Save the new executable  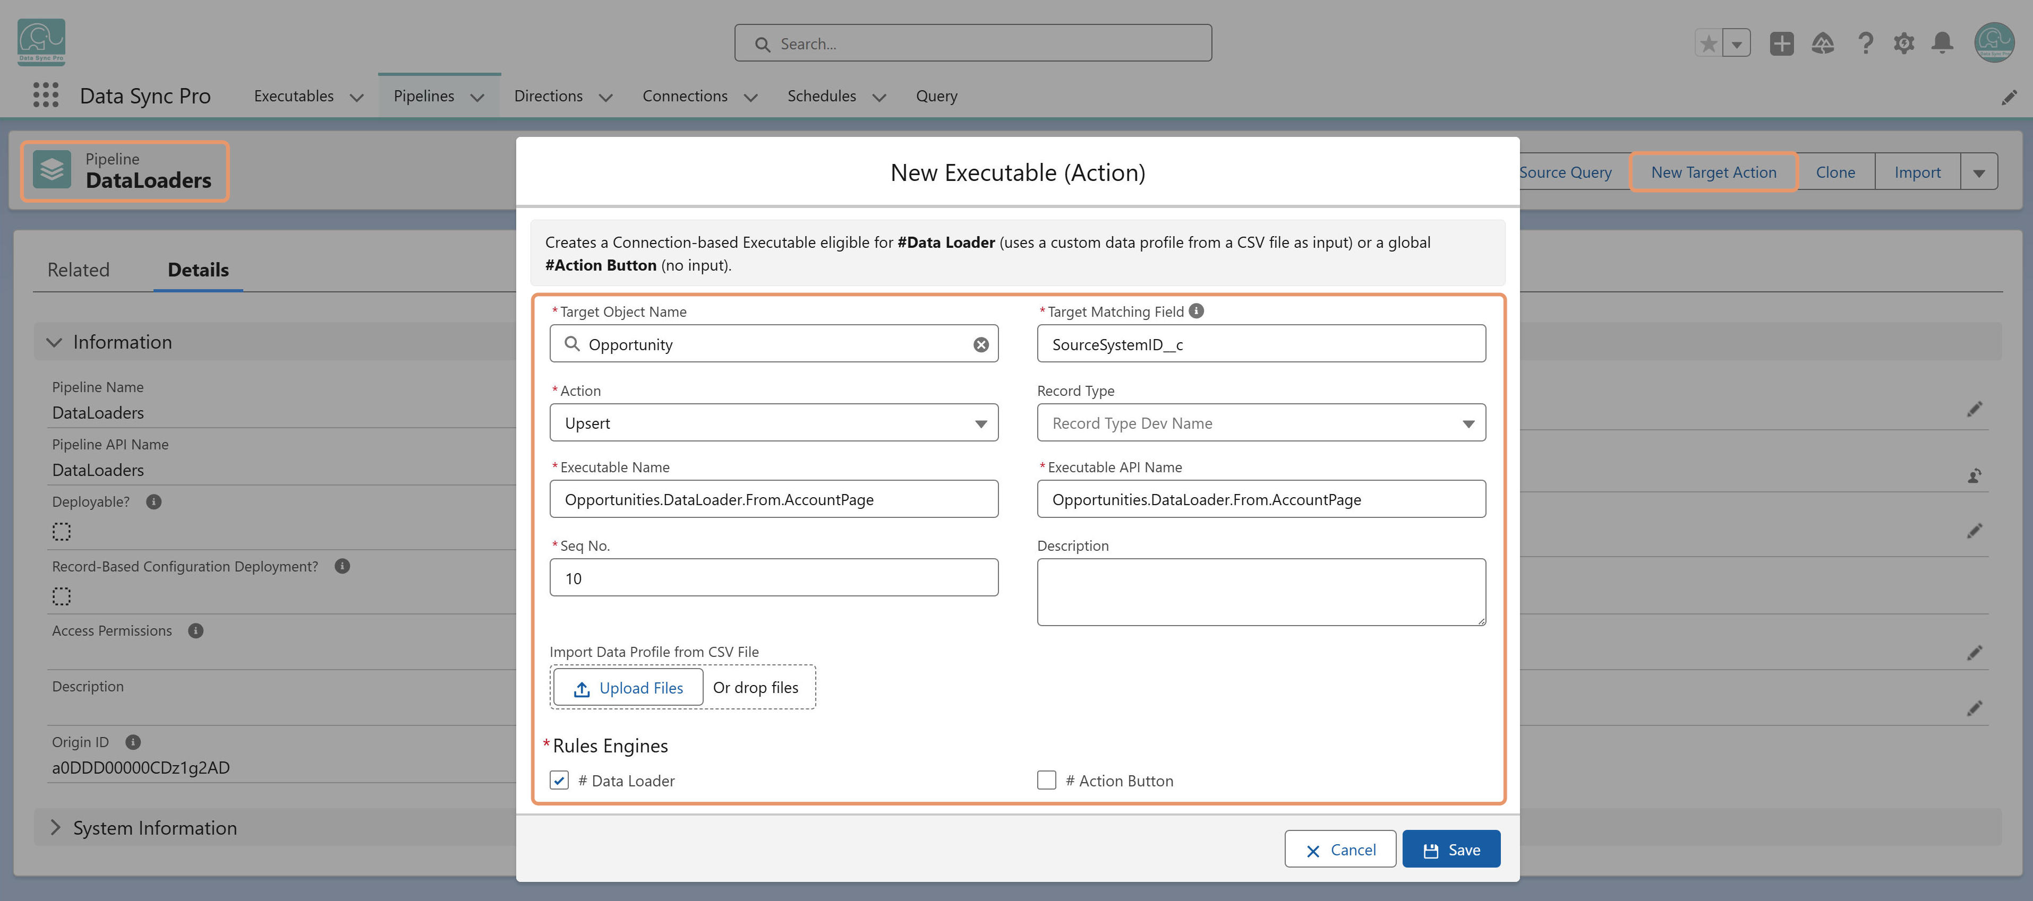pyautogui.click(x=1450, y=849)
